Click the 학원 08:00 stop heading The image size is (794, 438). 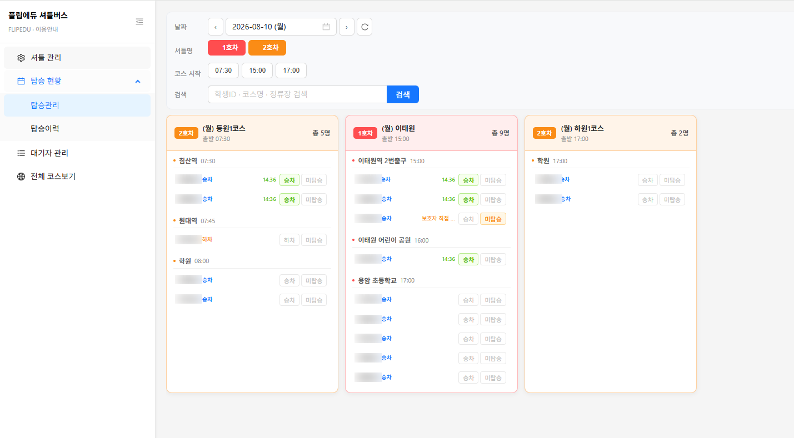tap(194, 261)
